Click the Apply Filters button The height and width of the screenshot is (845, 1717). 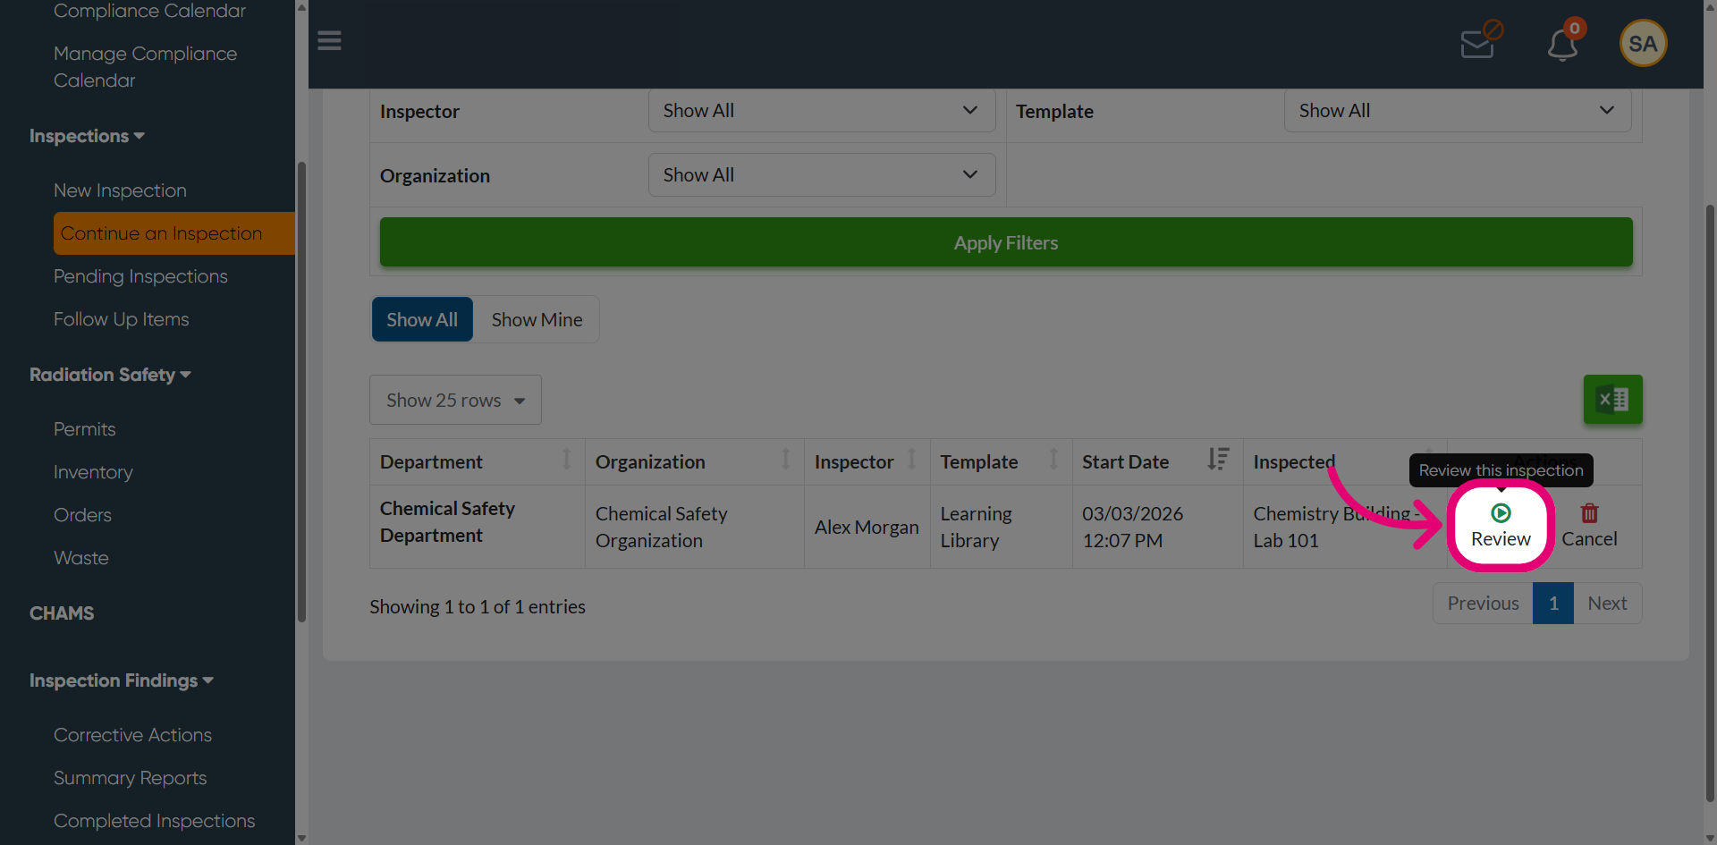(1006, 242)
